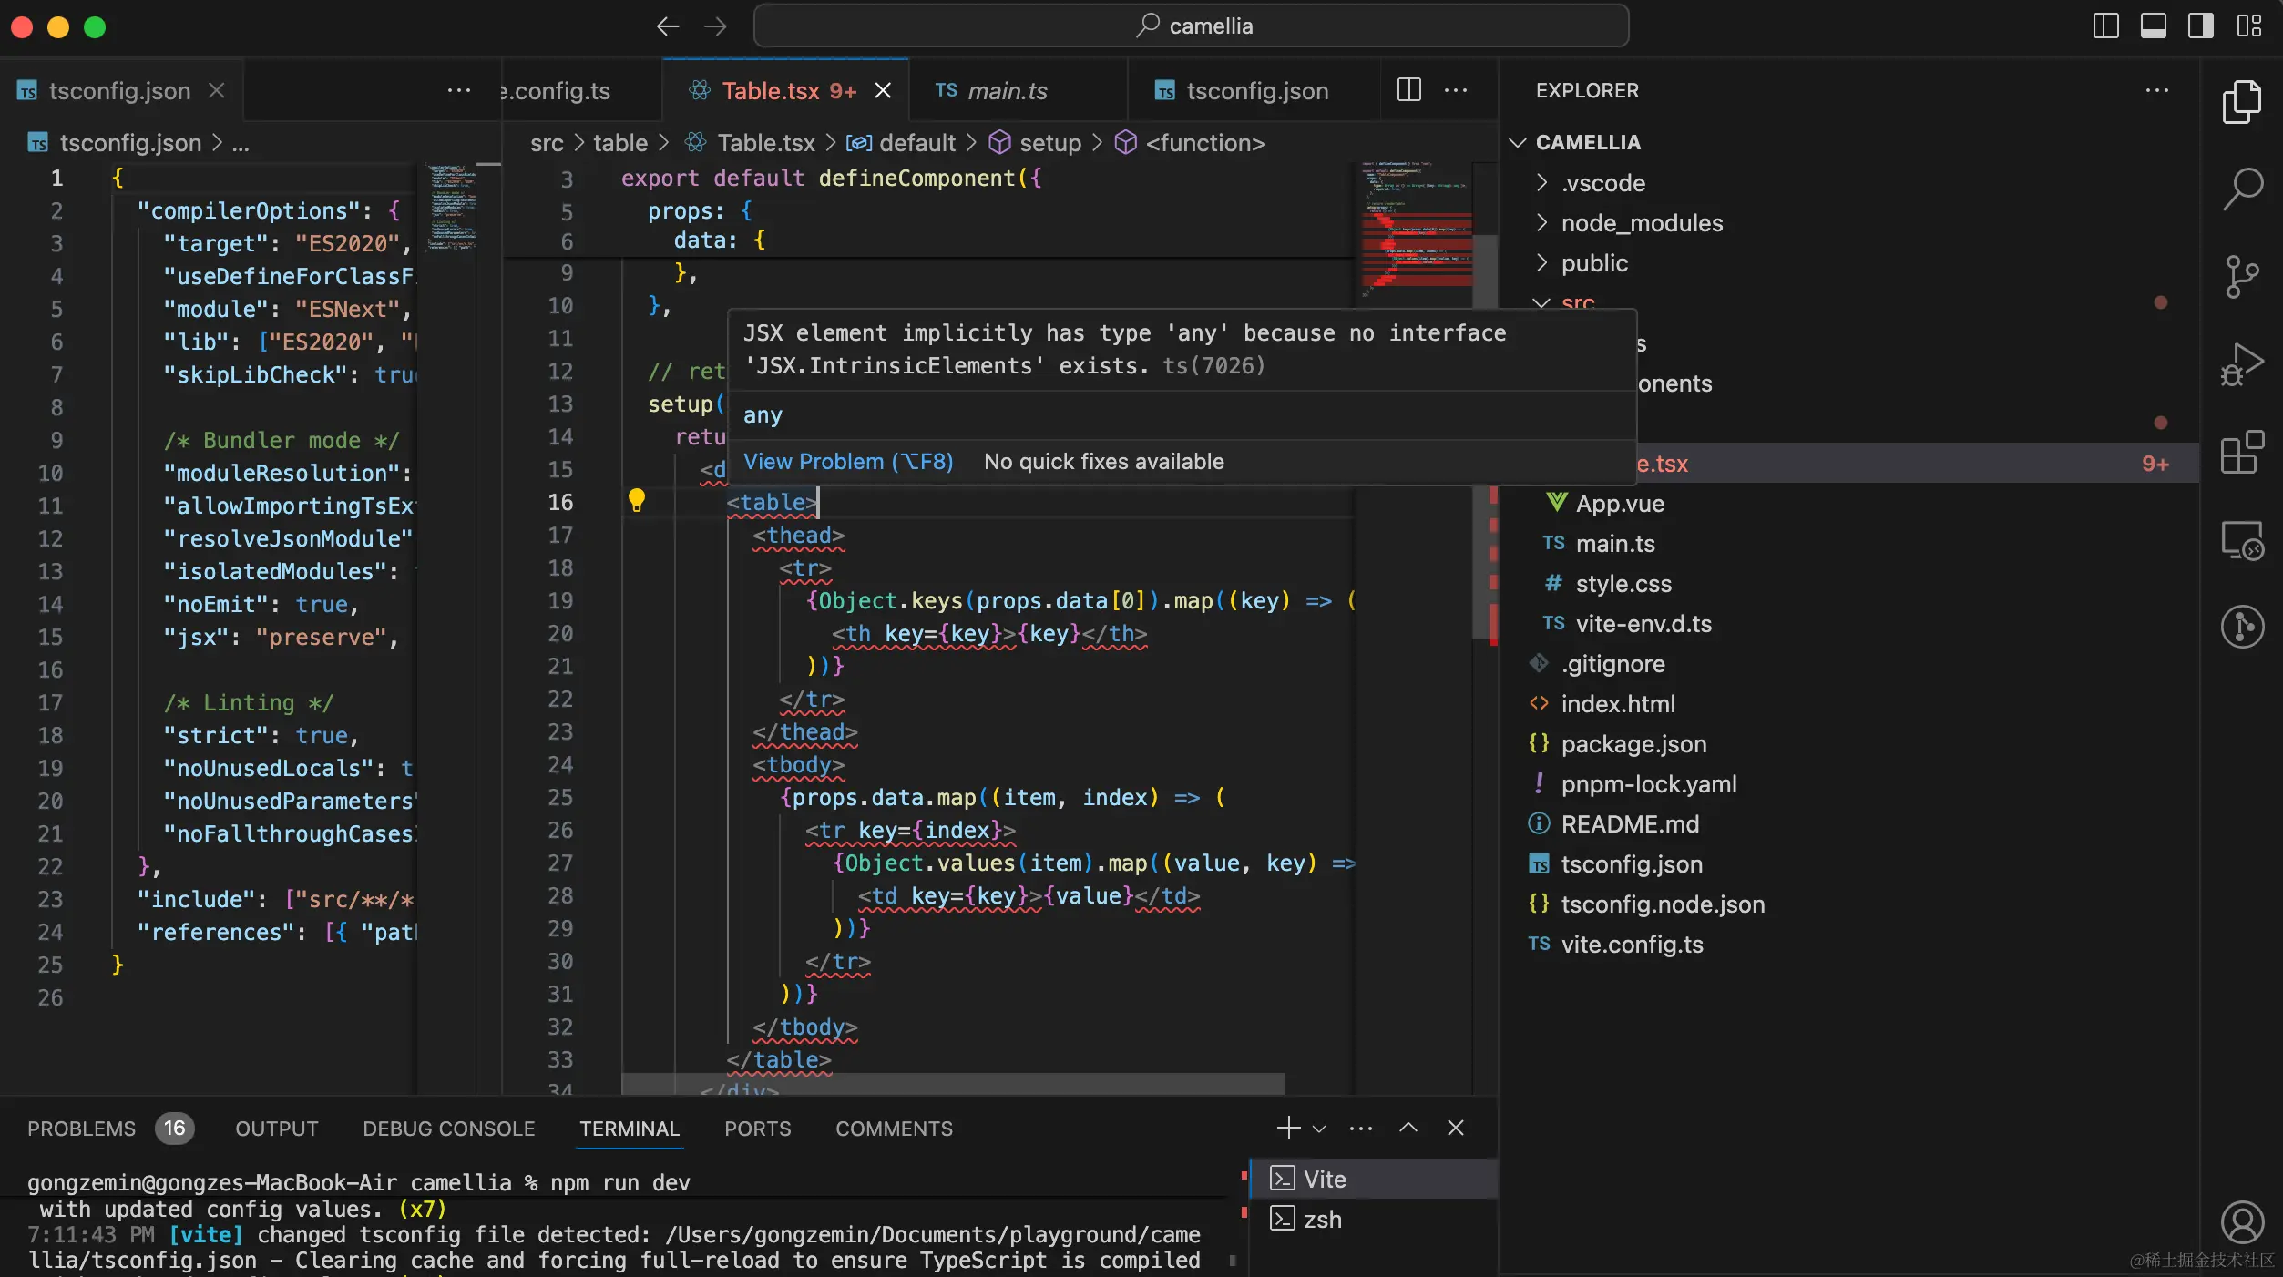Click the Accounts icon
The width and height of the screenshot is (2283, 1277).
point(2241,1222)
